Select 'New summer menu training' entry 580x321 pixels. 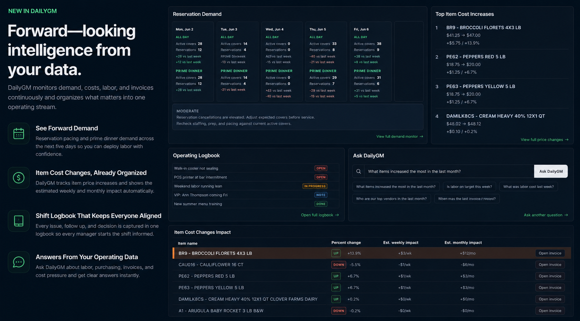pos(256,204)
